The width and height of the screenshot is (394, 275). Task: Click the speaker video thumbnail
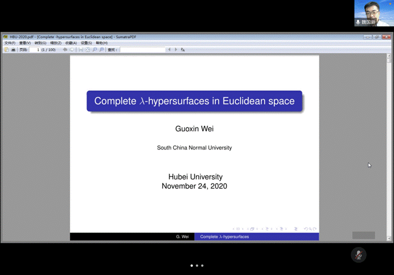point(374,13)
